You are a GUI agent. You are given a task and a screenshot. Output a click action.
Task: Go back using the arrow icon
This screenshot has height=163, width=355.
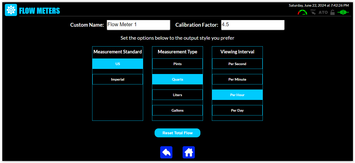pos(166,152)
